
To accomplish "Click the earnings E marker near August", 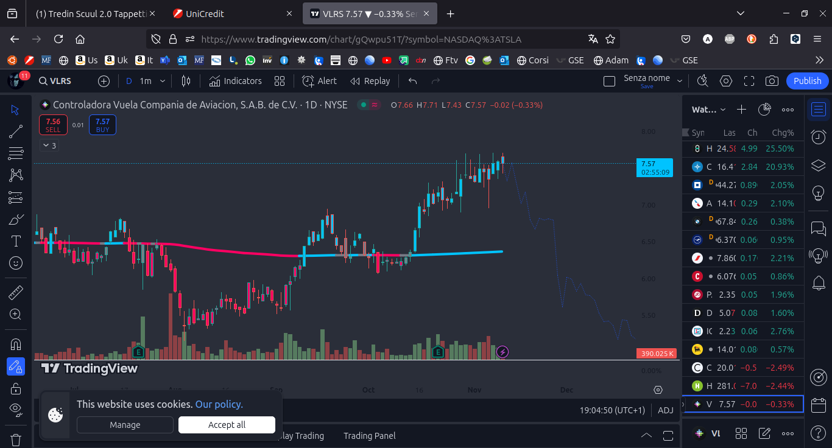I will tap(138, 352).
